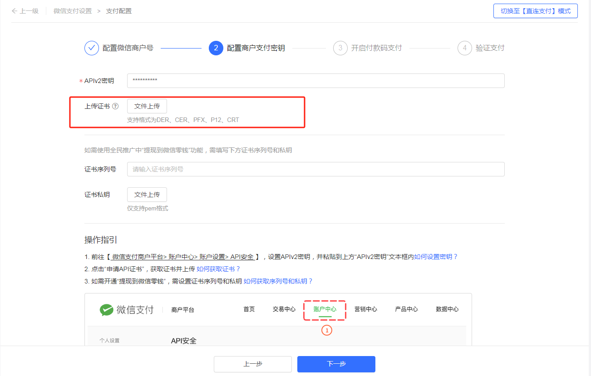Click hint text 仅支持pem格式

point(148,209)
